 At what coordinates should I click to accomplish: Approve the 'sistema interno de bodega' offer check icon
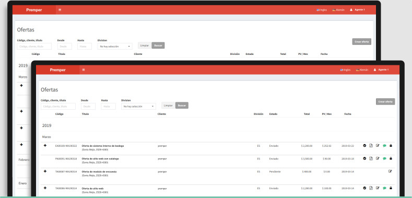click(364, 145)
